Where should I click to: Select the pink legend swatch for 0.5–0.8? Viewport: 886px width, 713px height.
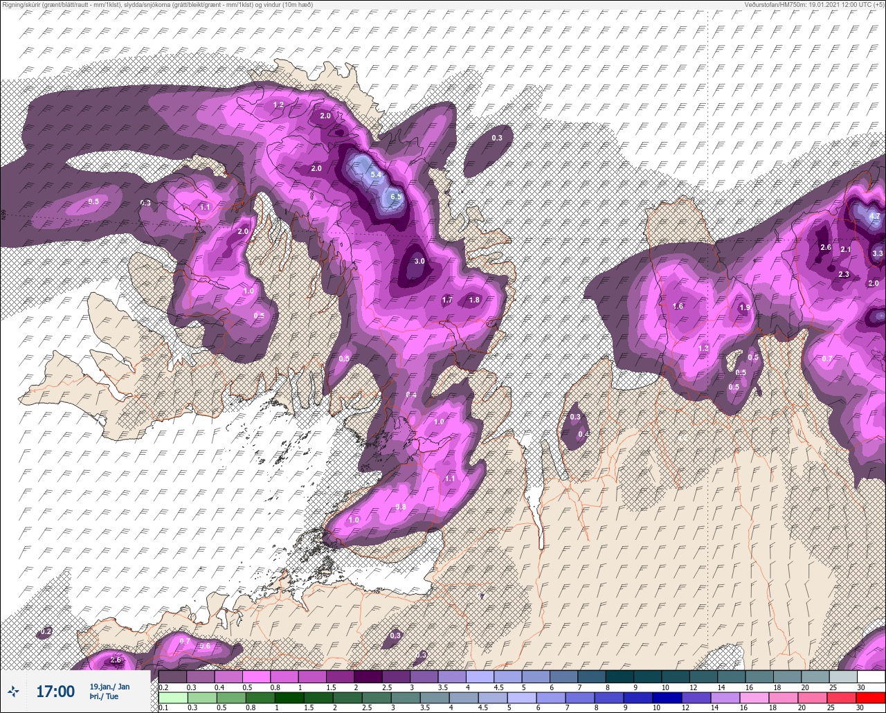pyautogui.click(x=256, y=676)
